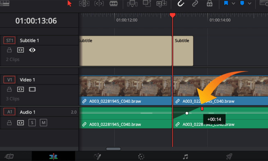Open the marker color dropdown arrow
Viewport: 268px width, 161px height.
click(249, 4)
